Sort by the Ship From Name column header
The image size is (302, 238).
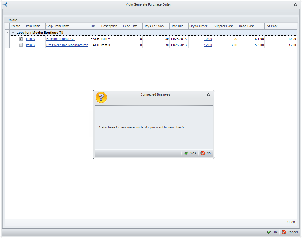coord(68,26)
